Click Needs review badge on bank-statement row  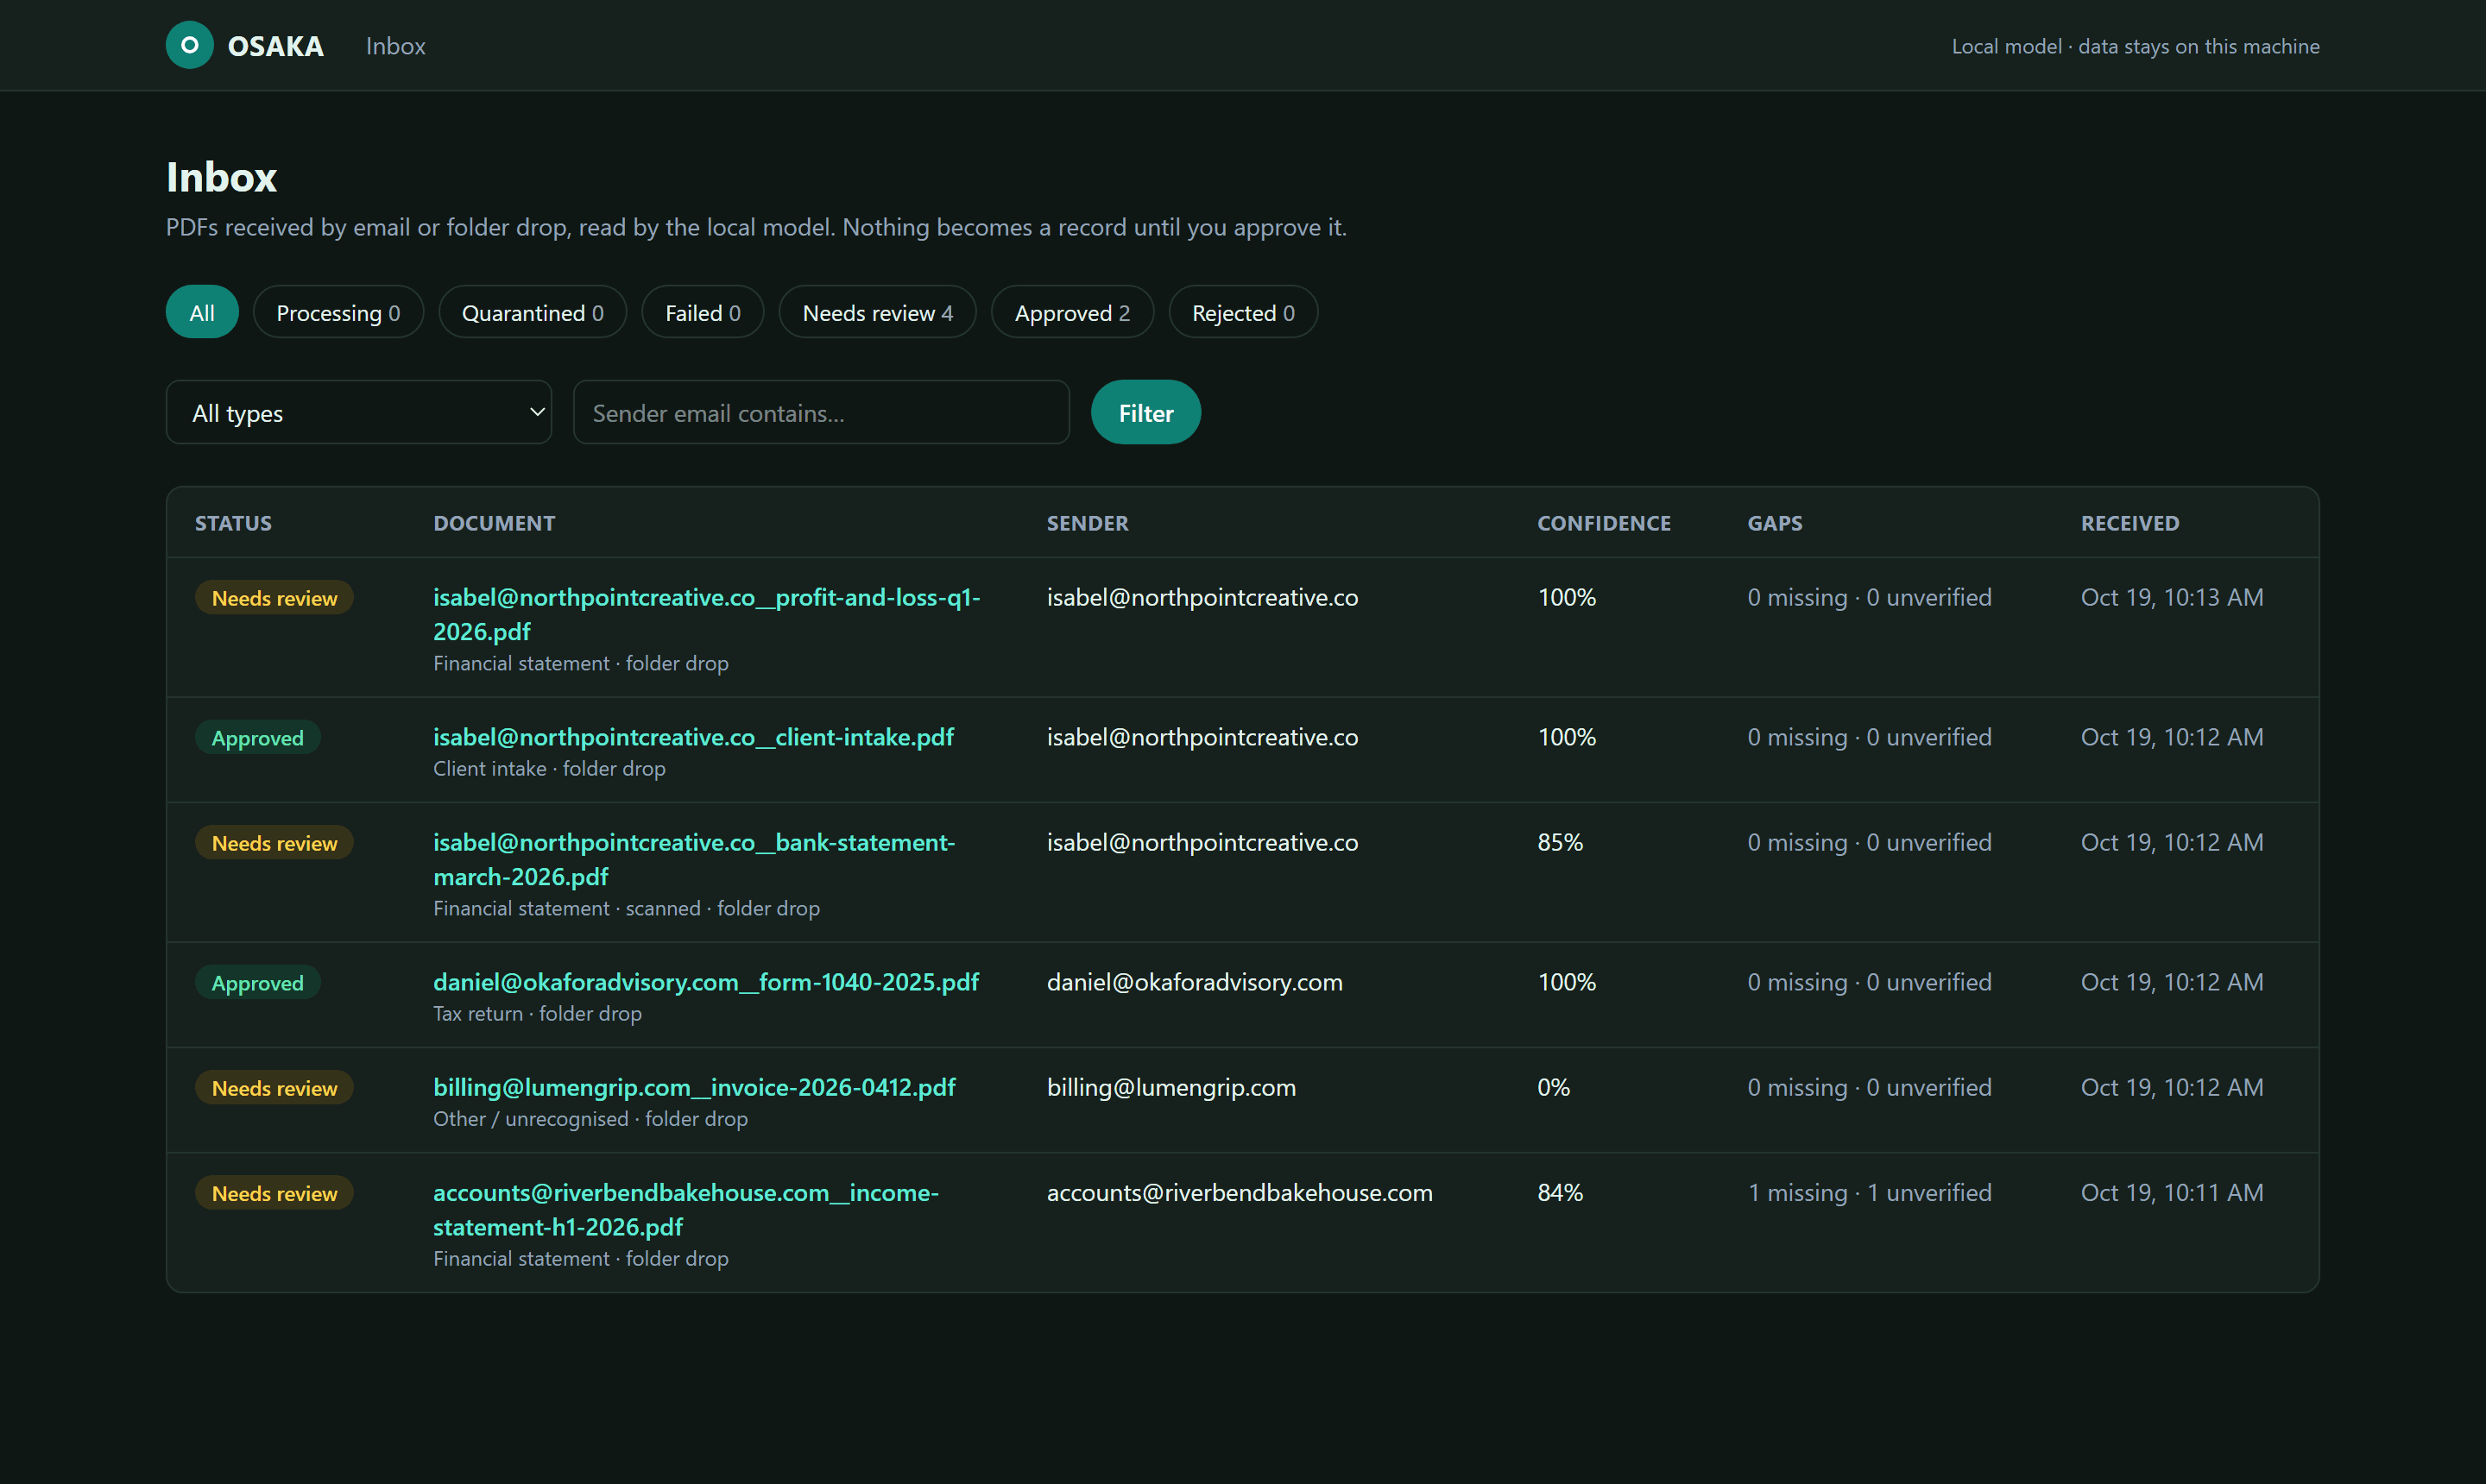(274, 843)
